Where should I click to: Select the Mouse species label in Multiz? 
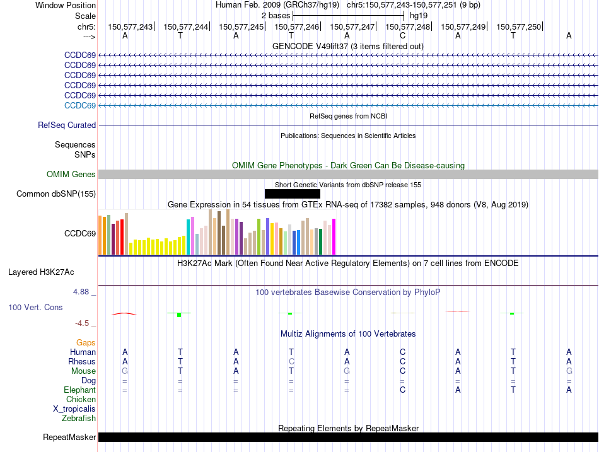click(83, 371)
